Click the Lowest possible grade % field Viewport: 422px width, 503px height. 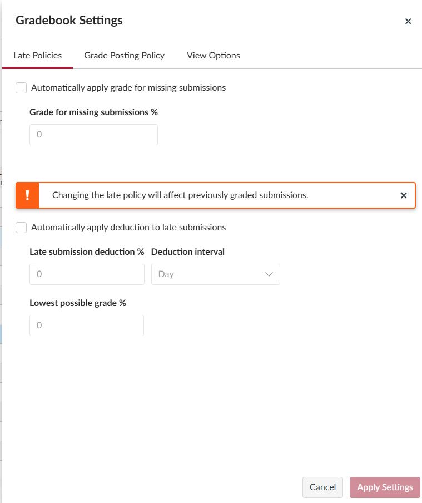pyautogui.click(x=87, y=326)
